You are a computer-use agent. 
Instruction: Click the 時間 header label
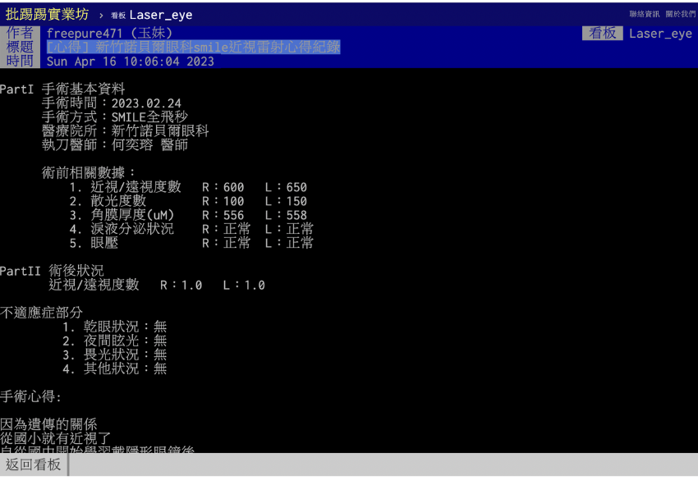(x=20, y=62)
